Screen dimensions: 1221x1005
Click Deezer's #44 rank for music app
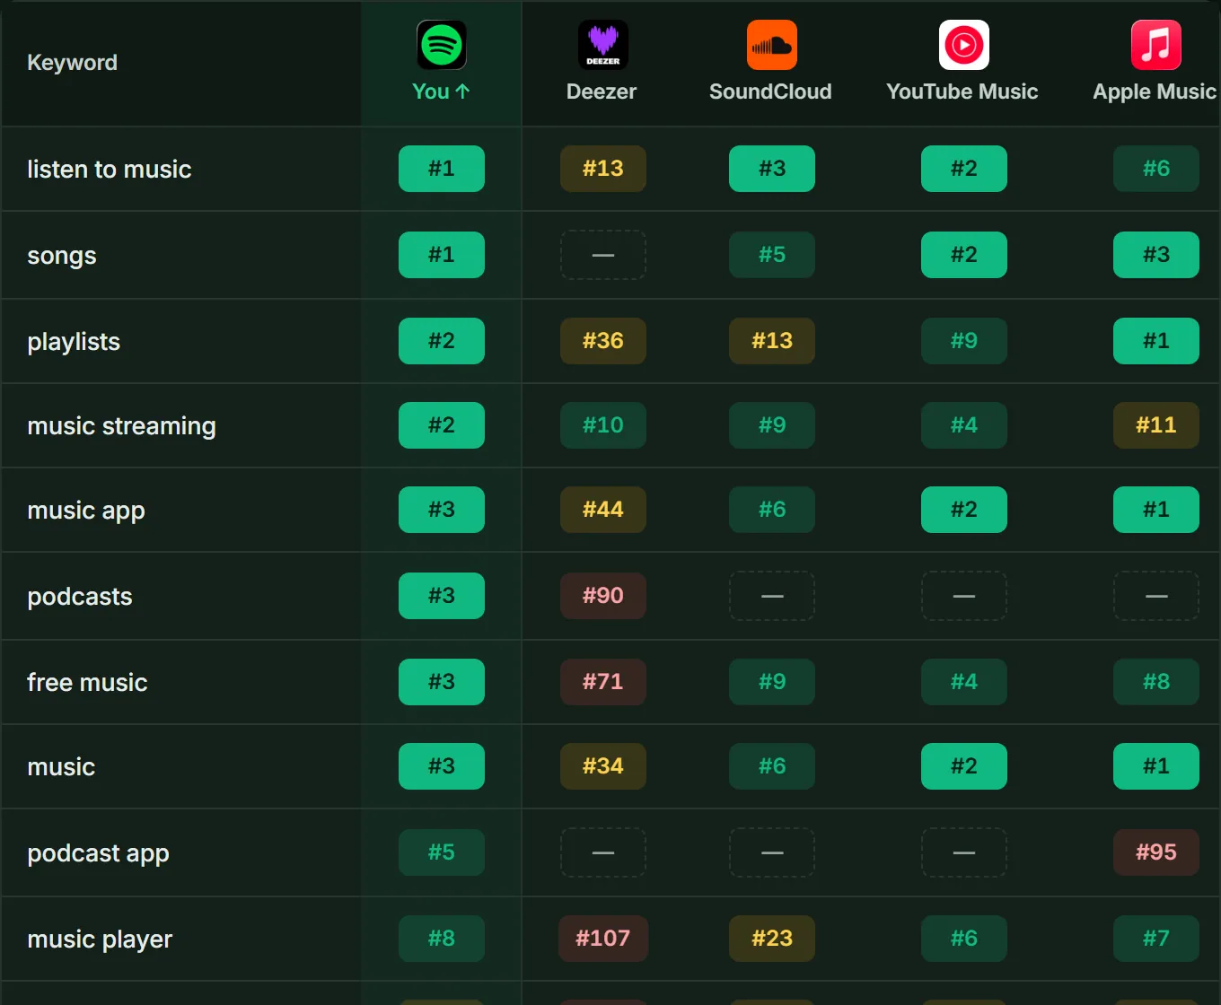click(603, 510)
